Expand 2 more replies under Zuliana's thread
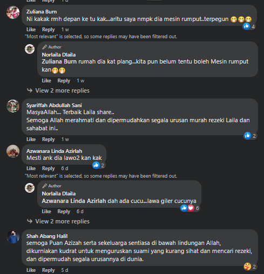Viewport: 264px width, 274px height. (62, 90)
